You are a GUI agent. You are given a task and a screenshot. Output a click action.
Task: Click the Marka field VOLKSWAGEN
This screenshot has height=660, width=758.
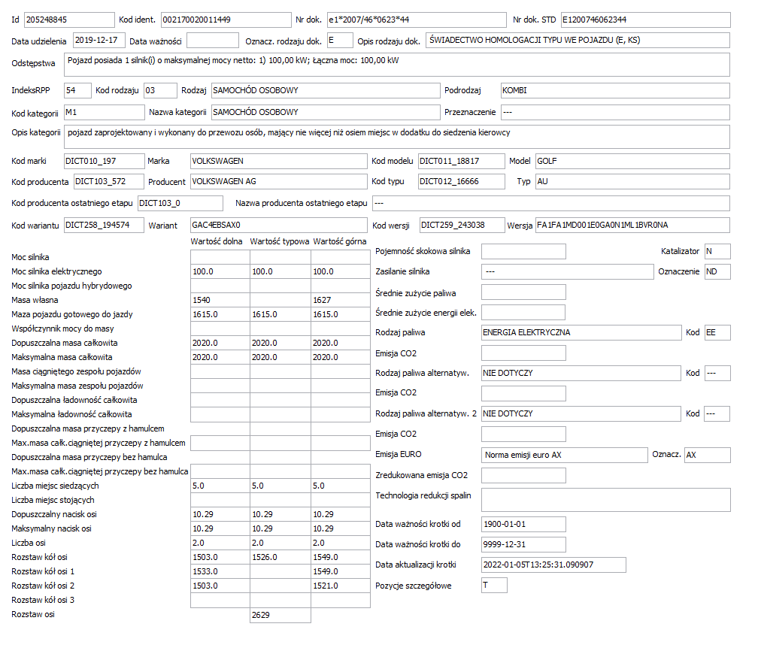pyautogui.click(x=278, y=161)
